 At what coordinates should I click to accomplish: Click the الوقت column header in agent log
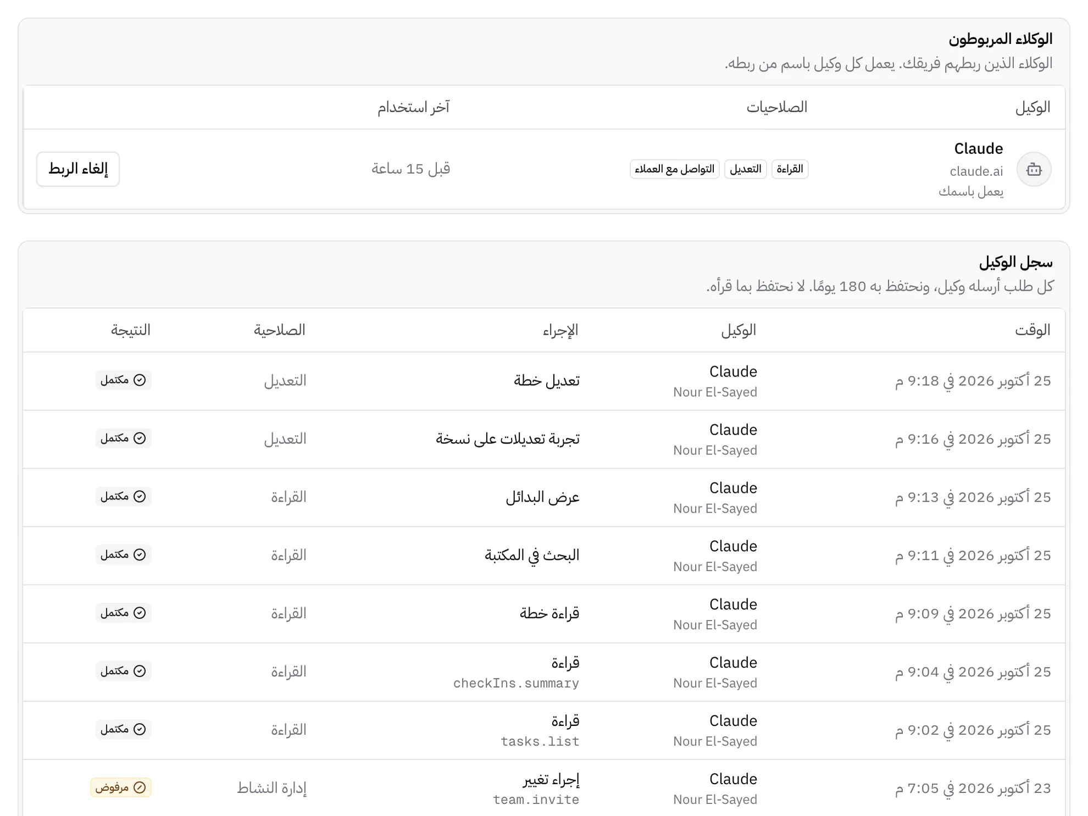(1033, 330)
